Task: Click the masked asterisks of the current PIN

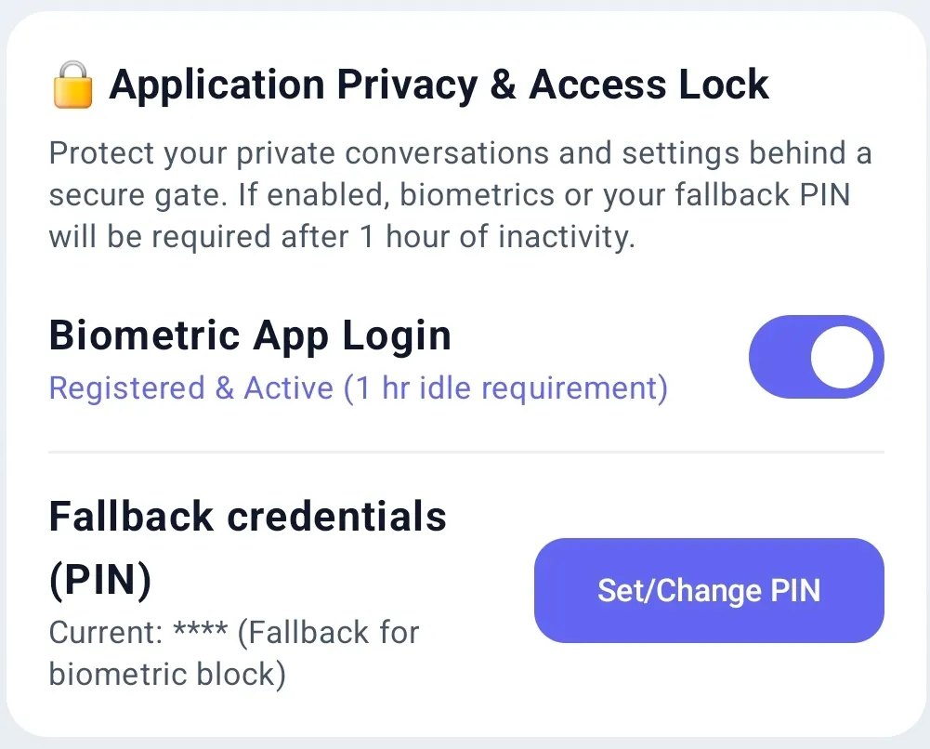Action: pyautogui.click(x=201, y=629)
